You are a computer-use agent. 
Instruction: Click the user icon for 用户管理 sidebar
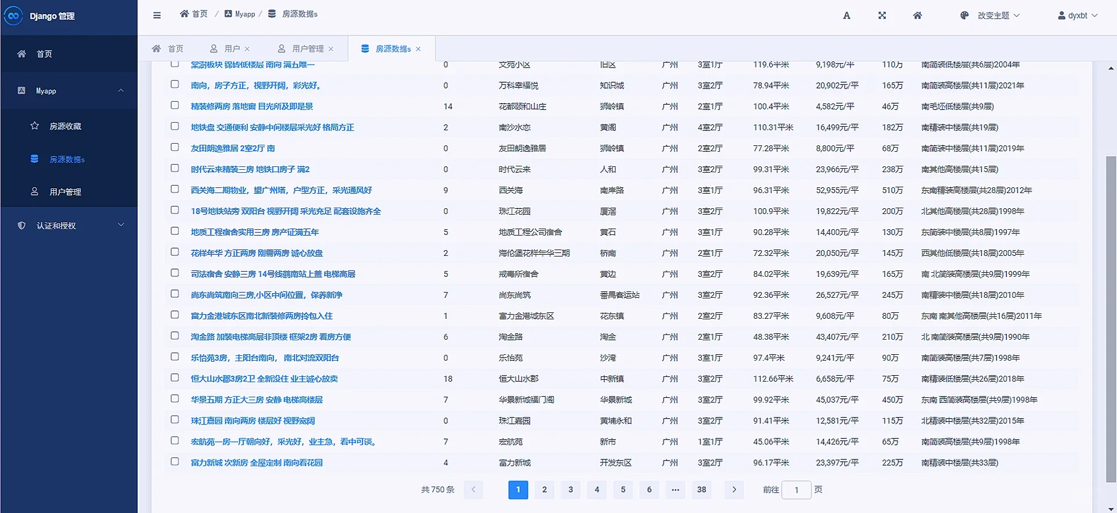(34, 191)
